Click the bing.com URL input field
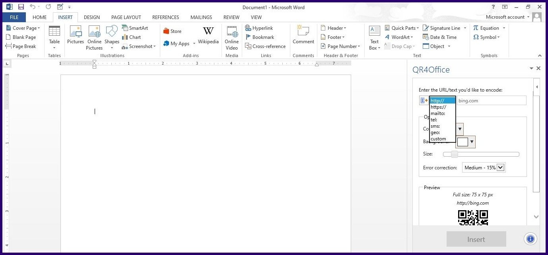This screenshot has height=255, width=548. (x=492, y=100)
